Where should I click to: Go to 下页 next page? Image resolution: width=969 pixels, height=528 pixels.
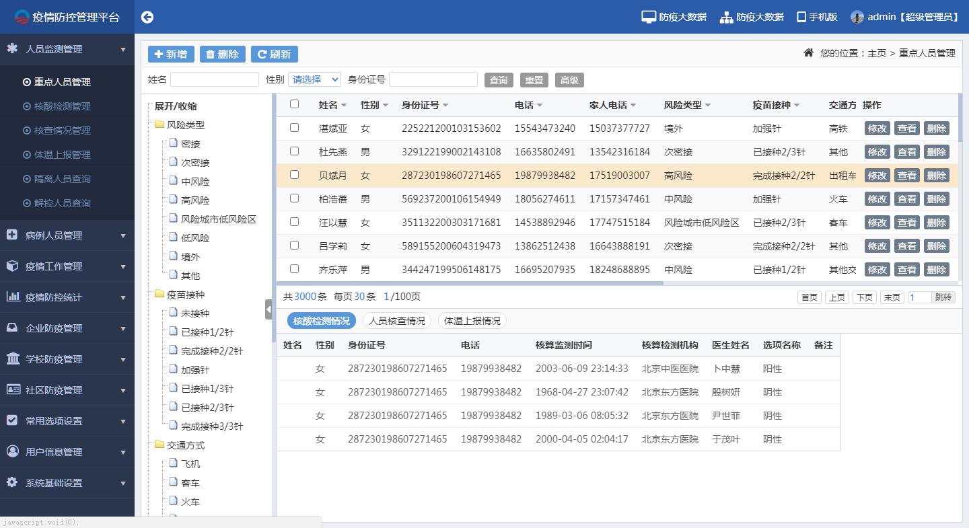(865, 297)
